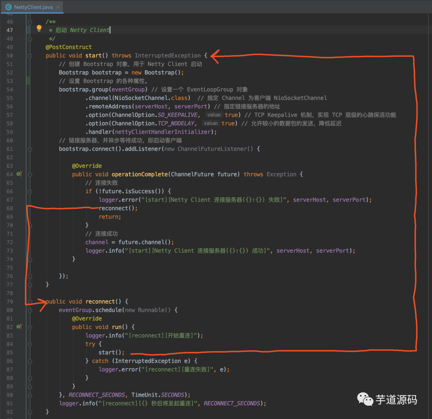Click the reconnect method declaration name
432x419 pixels.
[100, 302]
